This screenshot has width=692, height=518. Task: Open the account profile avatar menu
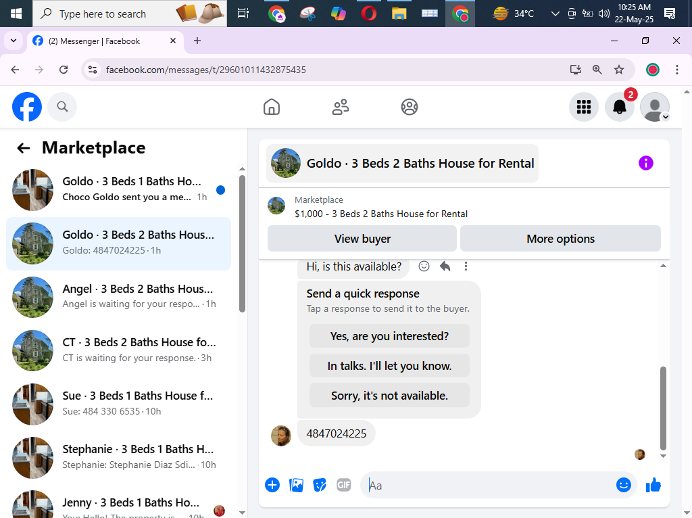coord(655,107)
